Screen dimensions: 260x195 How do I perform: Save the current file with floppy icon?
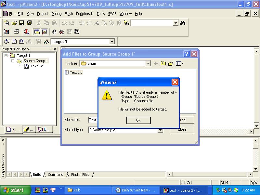(x=21, y=23)
